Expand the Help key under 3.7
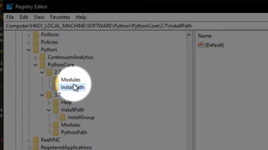 [x=49, y=102]
